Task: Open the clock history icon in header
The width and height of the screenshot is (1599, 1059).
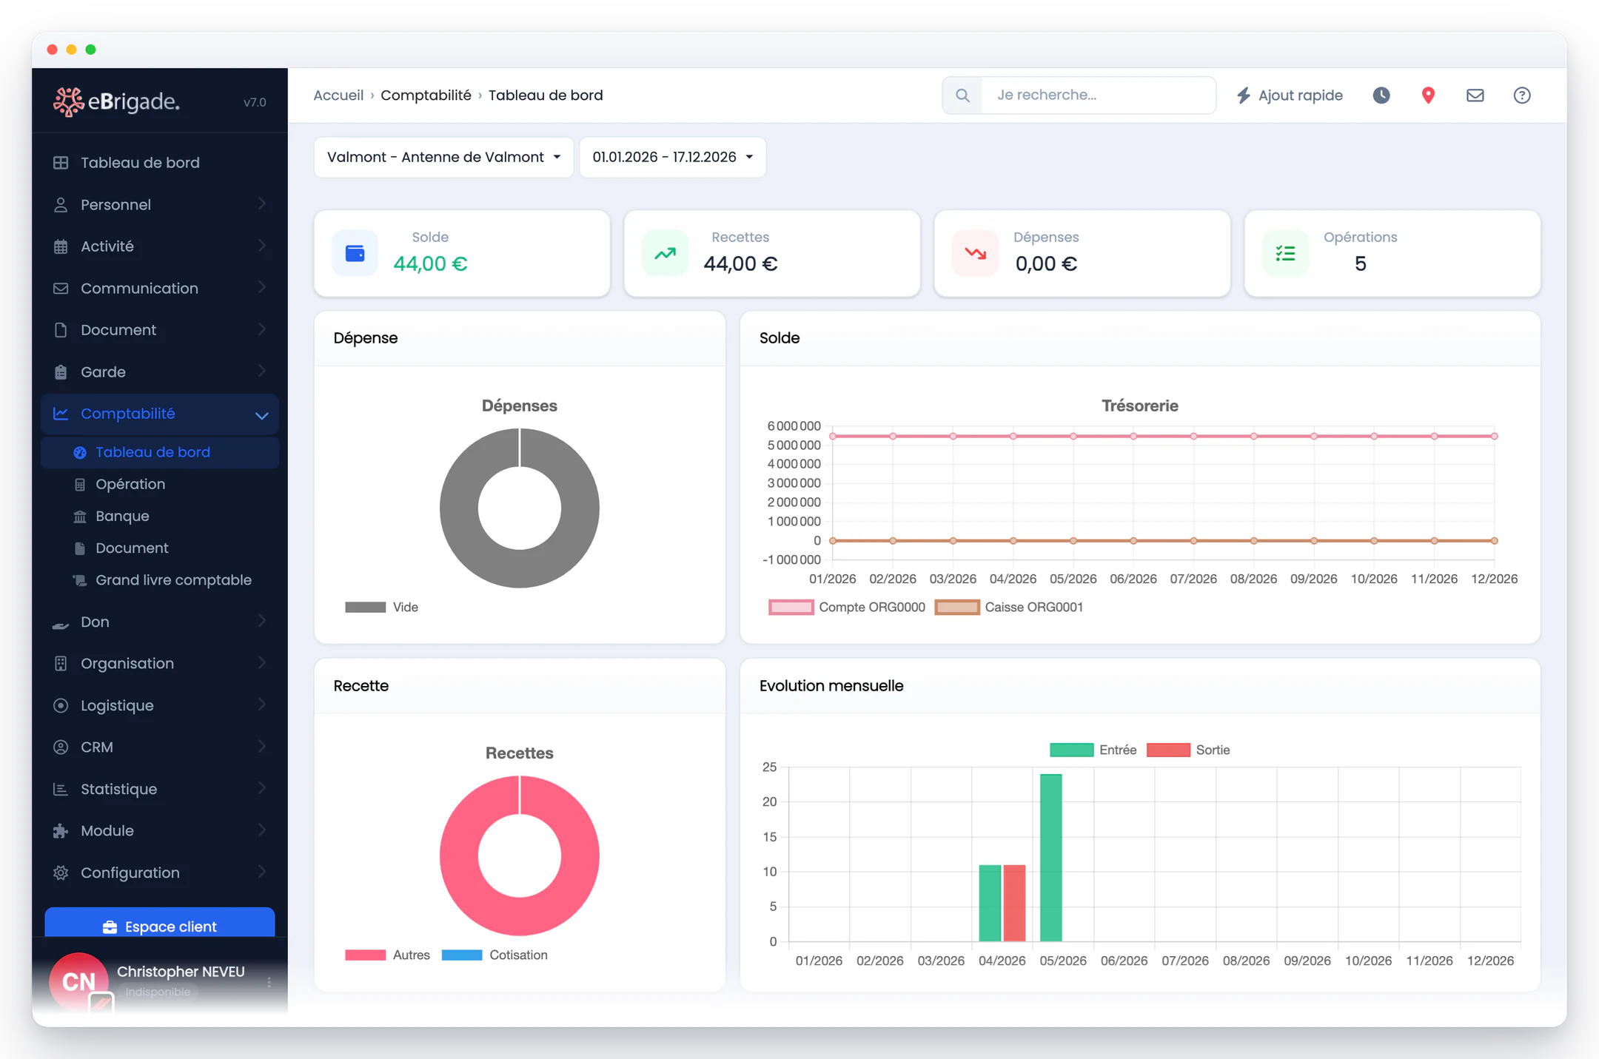Action: click(1381, 95)
